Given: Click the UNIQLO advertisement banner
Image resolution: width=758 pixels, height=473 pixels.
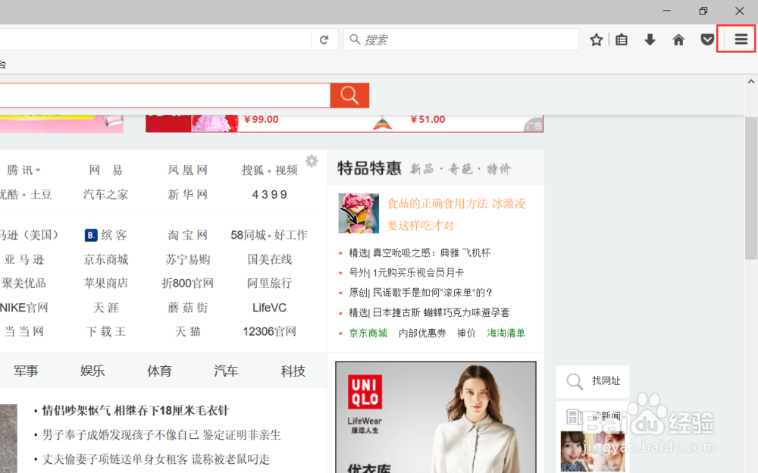Looking at the screenshot, I should click(x=436, y=417).
